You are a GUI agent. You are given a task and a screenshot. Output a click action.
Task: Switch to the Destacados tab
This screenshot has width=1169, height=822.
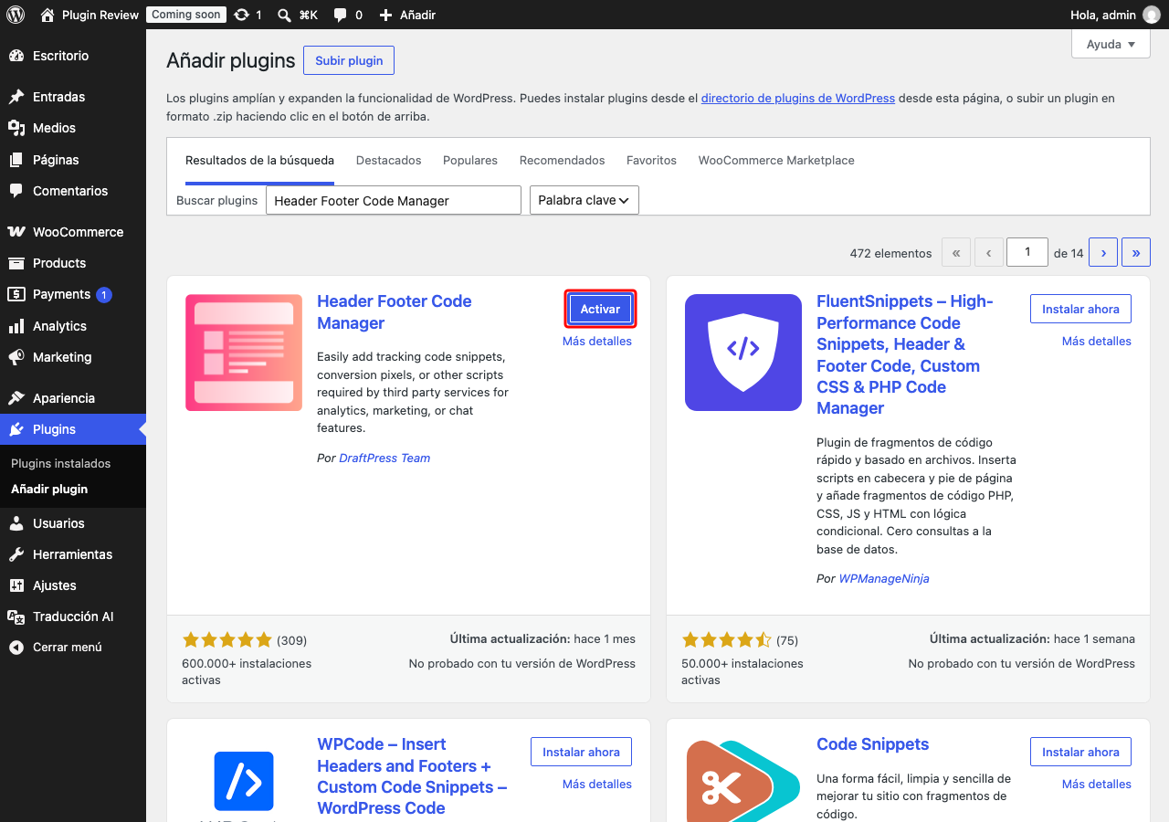(389, 161)
